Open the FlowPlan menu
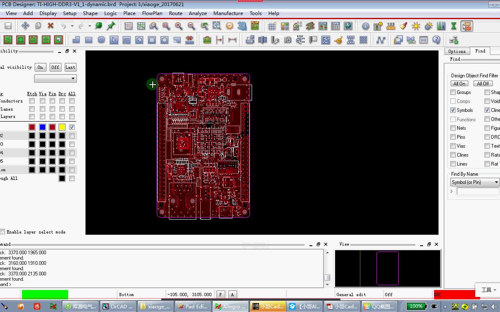Screen dimensions: 500x312 coord(152,13)
